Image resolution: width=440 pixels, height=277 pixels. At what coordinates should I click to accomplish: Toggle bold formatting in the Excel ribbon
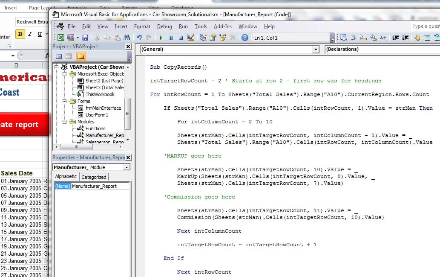pyautogui.click(x=20, y=33)
